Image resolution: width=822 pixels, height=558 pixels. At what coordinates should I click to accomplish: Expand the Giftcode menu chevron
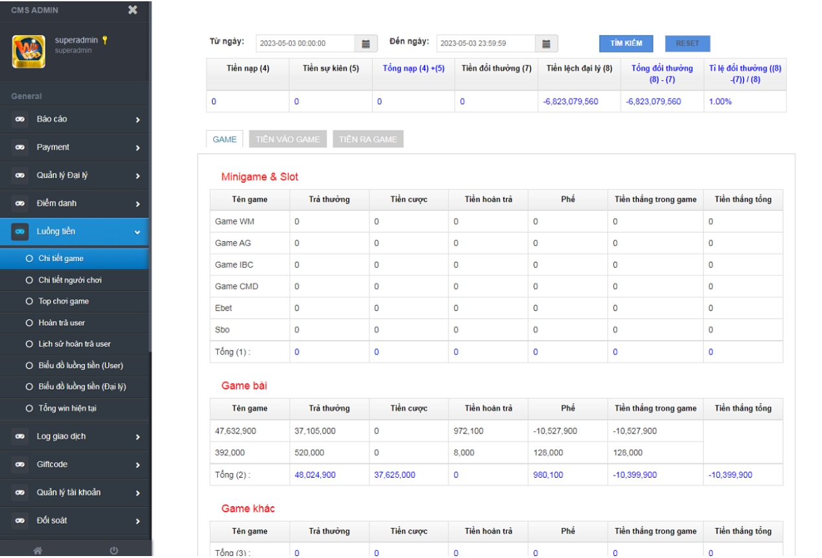pos(137,465)
